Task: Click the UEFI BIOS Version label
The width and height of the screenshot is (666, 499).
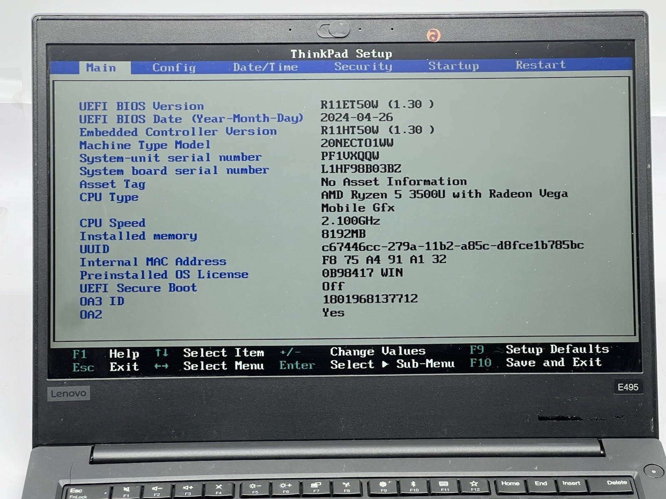Action: [142, 106]
